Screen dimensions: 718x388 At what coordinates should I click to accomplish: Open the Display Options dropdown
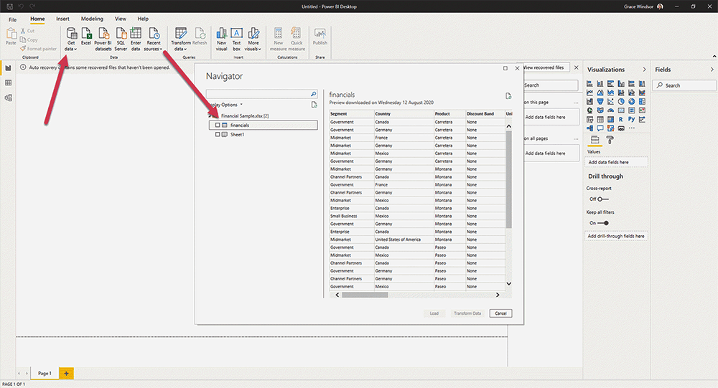point(225,105)
